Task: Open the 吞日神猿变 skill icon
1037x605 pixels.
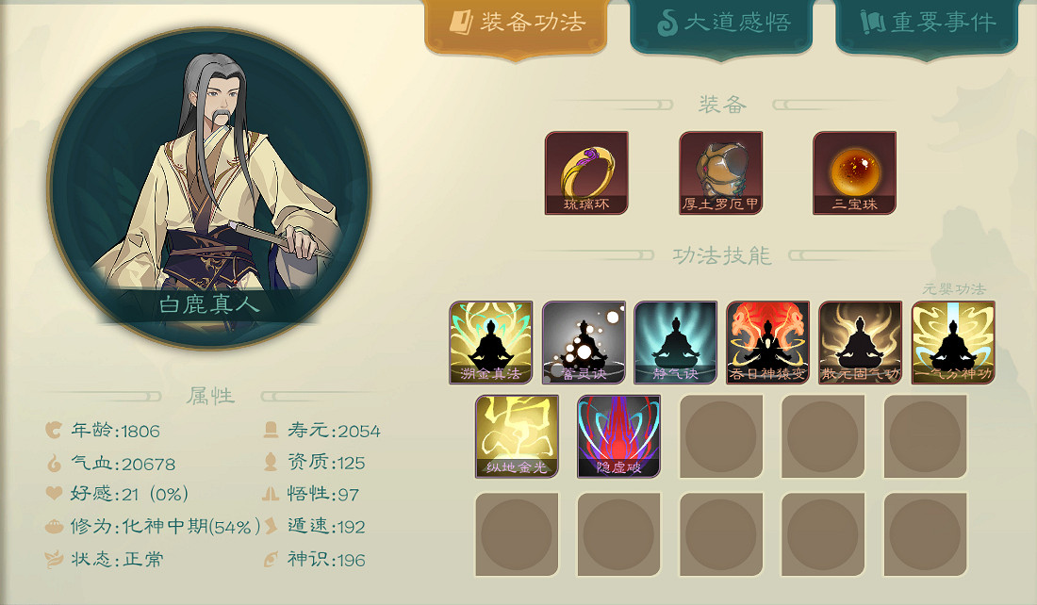Action: (x=767, y=342)
